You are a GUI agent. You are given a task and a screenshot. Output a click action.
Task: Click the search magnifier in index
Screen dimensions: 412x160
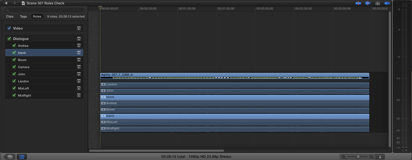[7, 10]
